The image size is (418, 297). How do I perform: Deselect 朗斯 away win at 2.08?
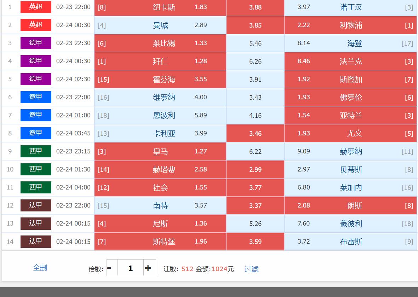(350, 205)
